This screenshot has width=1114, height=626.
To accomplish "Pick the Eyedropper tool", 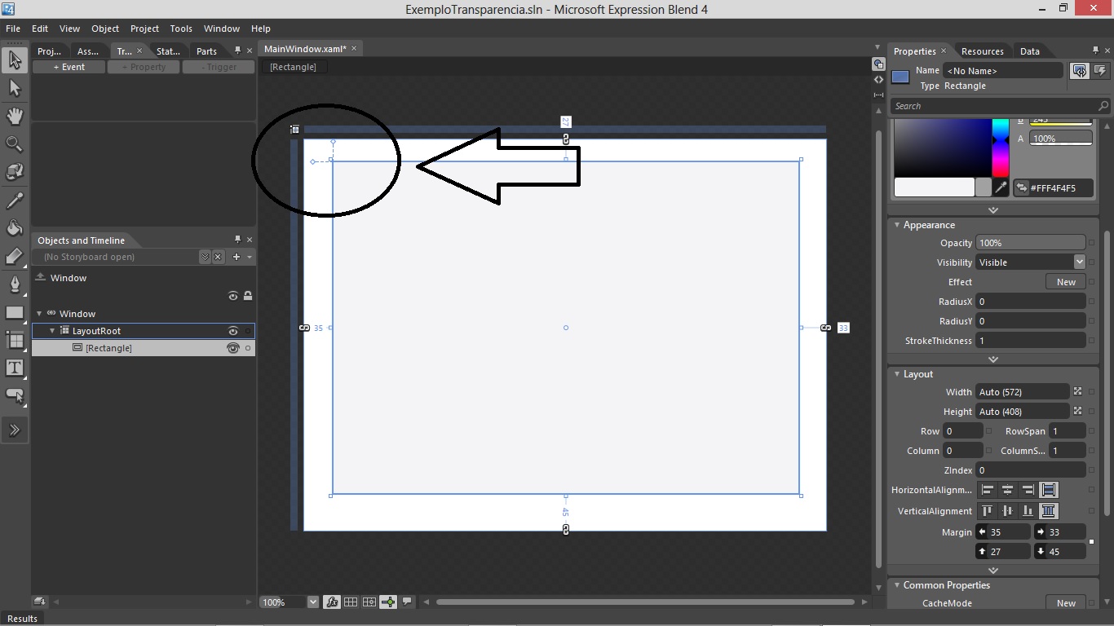I will pos(14,200).
